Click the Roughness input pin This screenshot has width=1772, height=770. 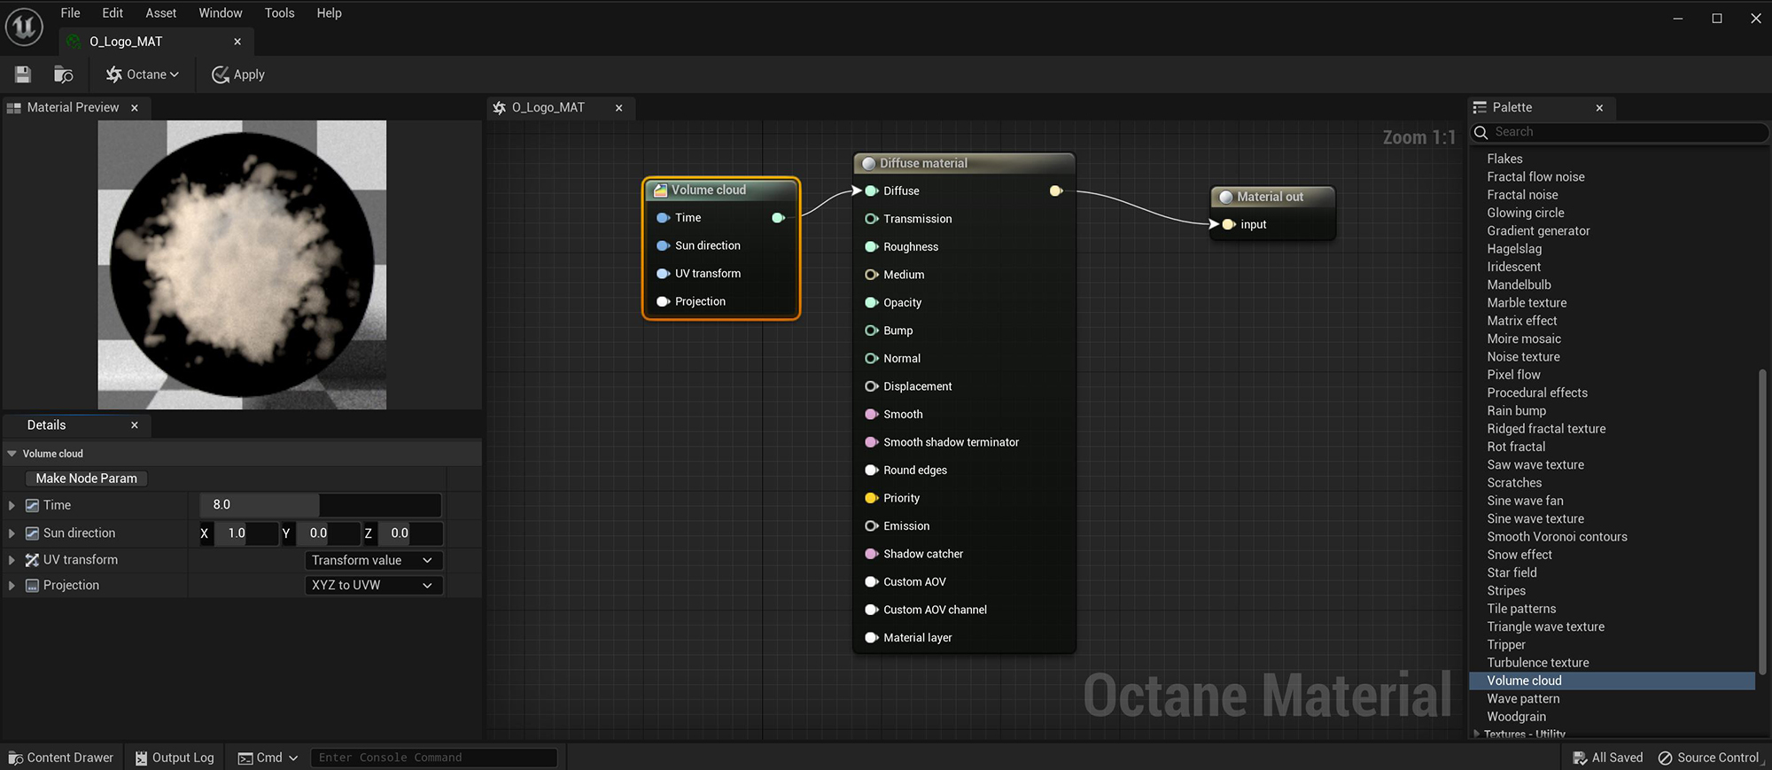pyautogui.click(x=872, y=247)
